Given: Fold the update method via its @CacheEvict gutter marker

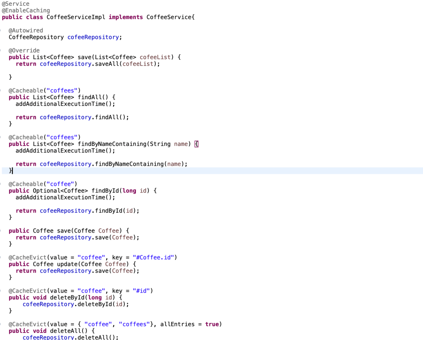Looking at the screenshot, I should [1, 257].
